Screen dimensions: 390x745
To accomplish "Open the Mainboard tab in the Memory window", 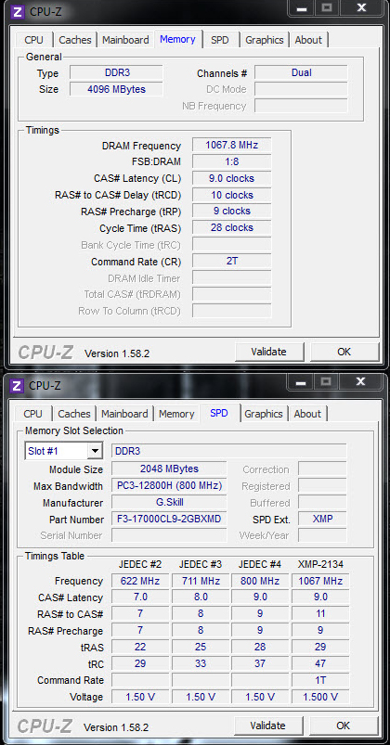I will 125,40.
